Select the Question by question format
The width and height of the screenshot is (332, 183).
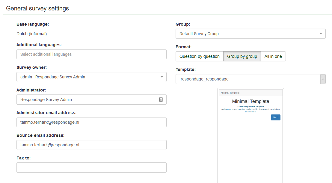199,56
